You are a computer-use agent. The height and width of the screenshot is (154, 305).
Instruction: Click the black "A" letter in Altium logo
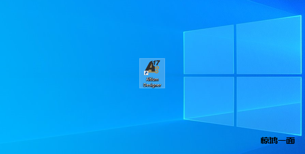(x=150, y=67)
